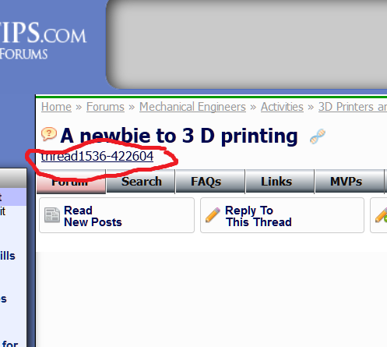Open the FAQs tab

(210, 182)
